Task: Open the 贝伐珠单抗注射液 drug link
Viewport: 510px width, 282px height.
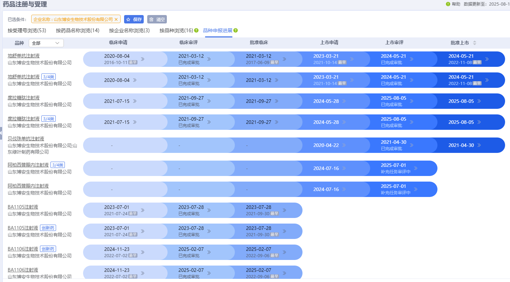Action: click(x=26, y=139)
